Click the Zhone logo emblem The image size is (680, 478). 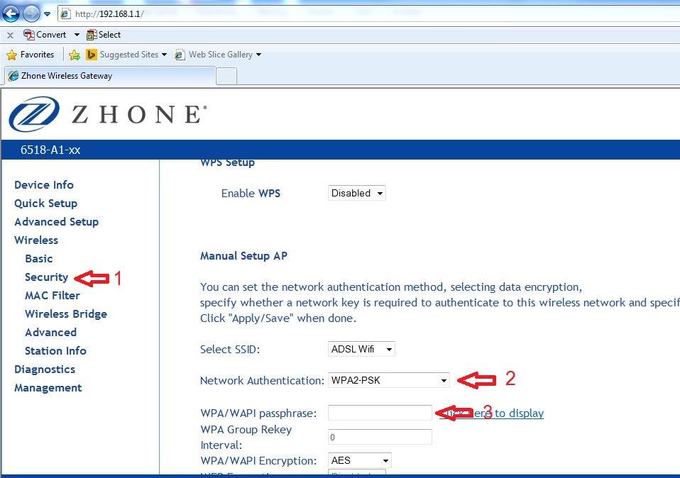[x=34, y=114]
